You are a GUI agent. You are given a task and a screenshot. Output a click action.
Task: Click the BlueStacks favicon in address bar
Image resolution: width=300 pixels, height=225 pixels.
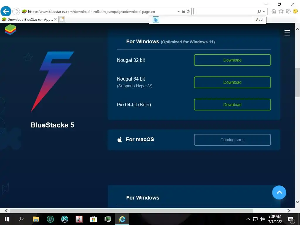click(24, 11)
